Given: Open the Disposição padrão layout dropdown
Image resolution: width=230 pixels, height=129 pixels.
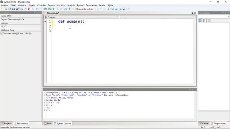Looking at the screenshot, I should click(86, 9).
